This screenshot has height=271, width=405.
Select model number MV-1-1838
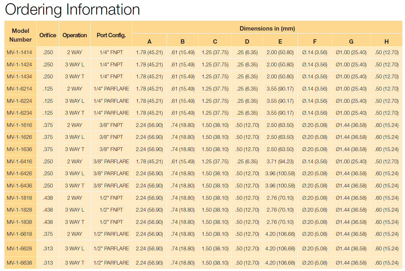[x=20, y=222]
